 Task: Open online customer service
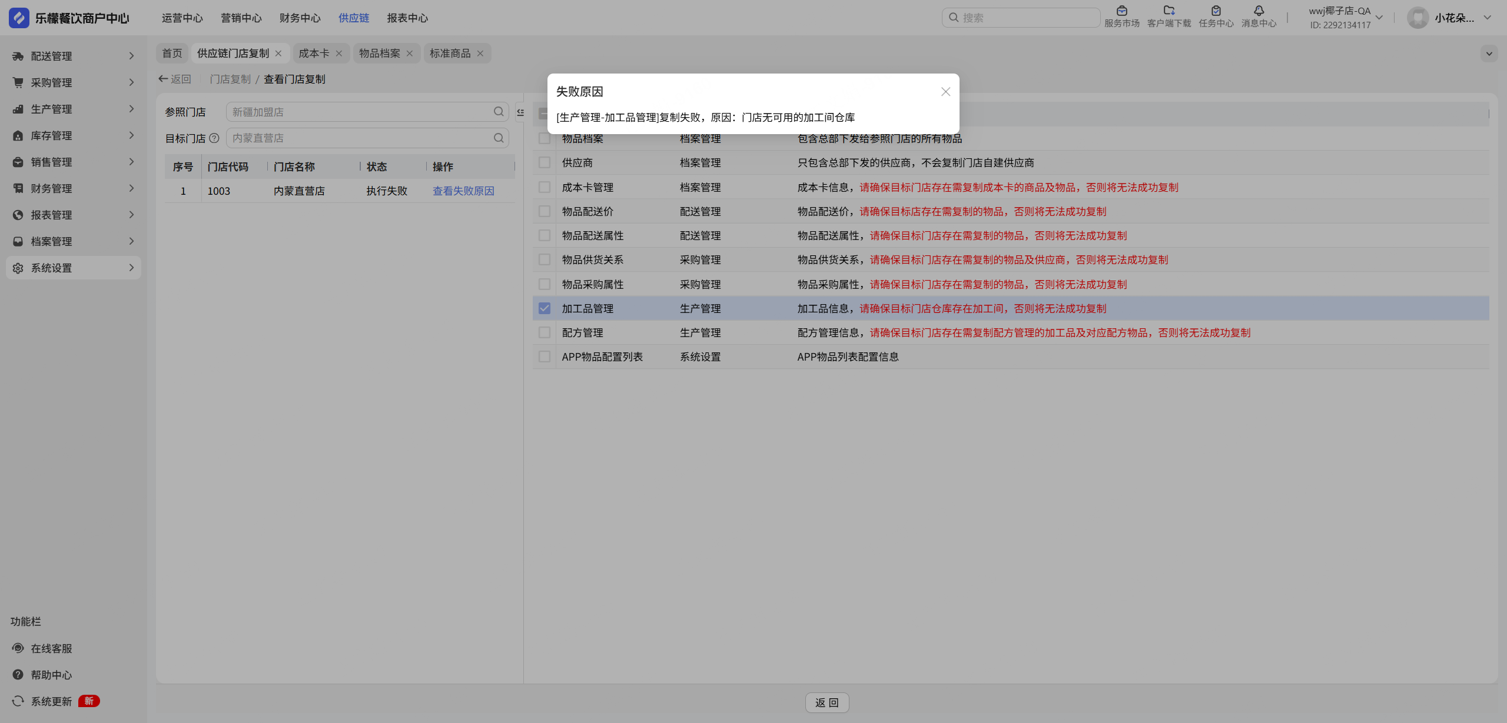pos(51,648)
